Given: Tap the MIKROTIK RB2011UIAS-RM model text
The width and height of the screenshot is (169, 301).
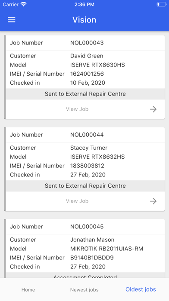Looking at the screenshot, I should [x=106, y=249].
